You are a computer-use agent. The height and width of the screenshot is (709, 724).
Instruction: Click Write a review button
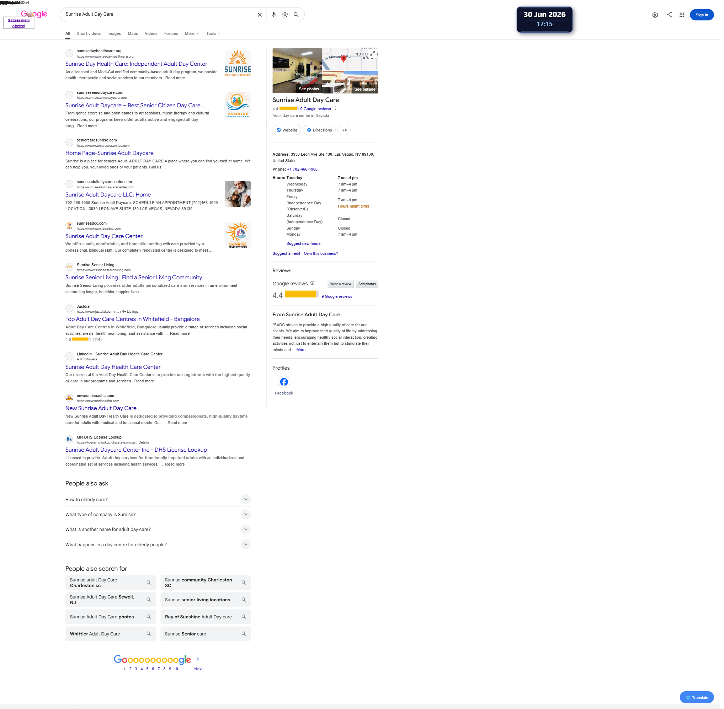(340, 284)
